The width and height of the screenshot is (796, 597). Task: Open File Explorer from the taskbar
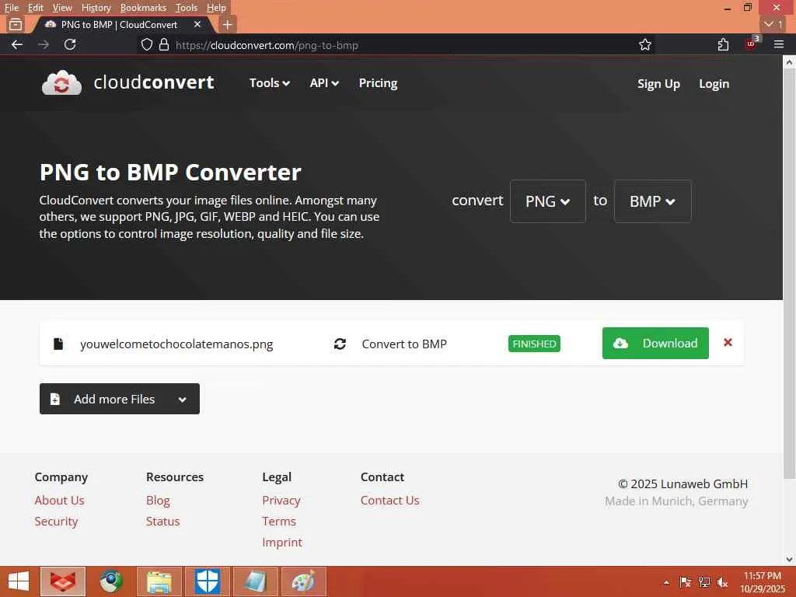(159, 581)
